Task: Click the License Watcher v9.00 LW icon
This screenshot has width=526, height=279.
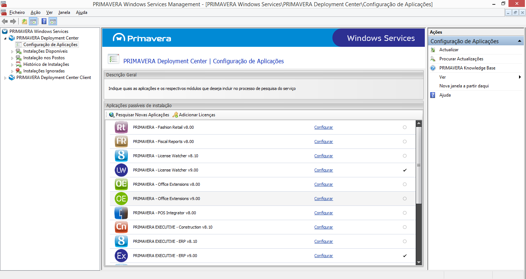Action: (x=121, y=170)
